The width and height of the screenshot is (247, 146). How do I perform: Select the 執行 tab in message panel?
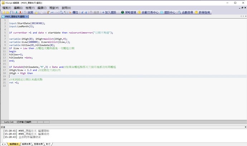pos(48,144)
